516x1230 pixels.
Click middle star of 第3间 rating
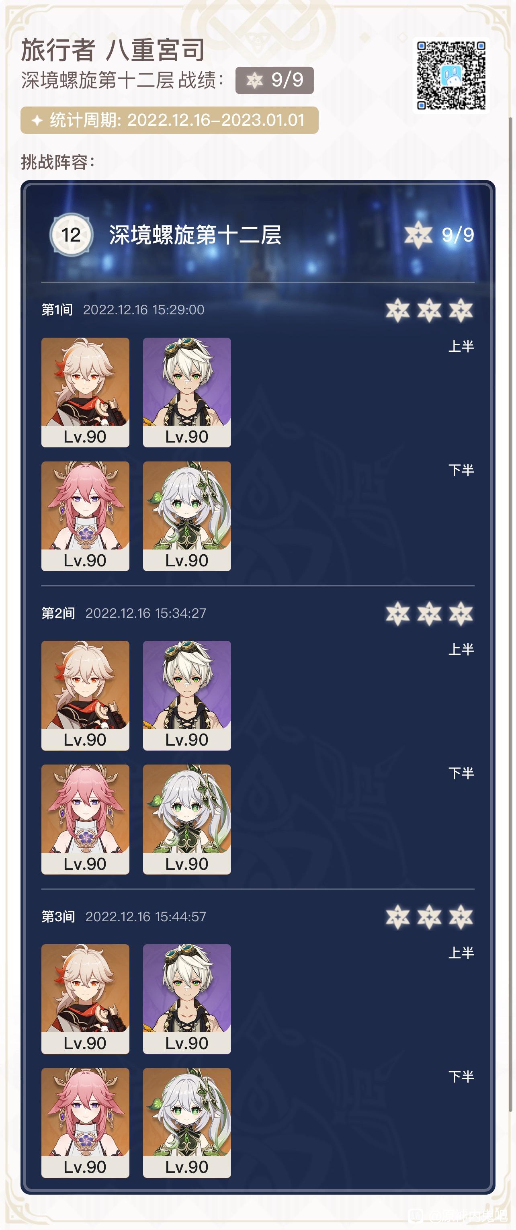[429, 917]
